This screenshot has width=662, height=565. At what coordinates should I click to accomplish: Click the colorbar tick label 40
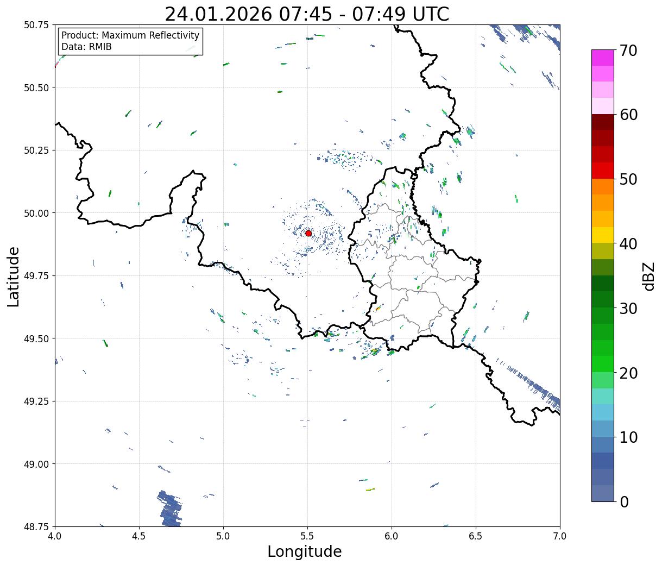tap(628, 244)
